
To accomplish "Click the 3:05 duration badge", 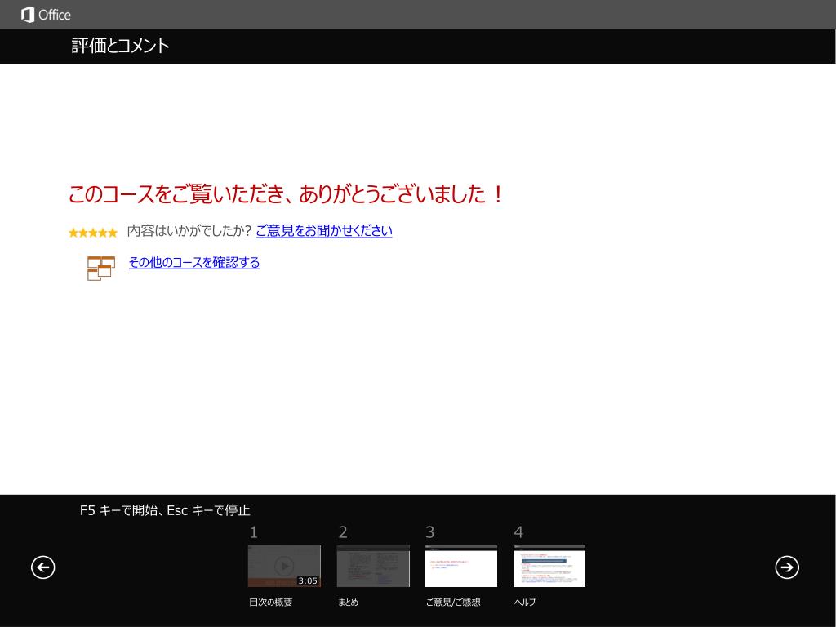I will coord(308,580).
